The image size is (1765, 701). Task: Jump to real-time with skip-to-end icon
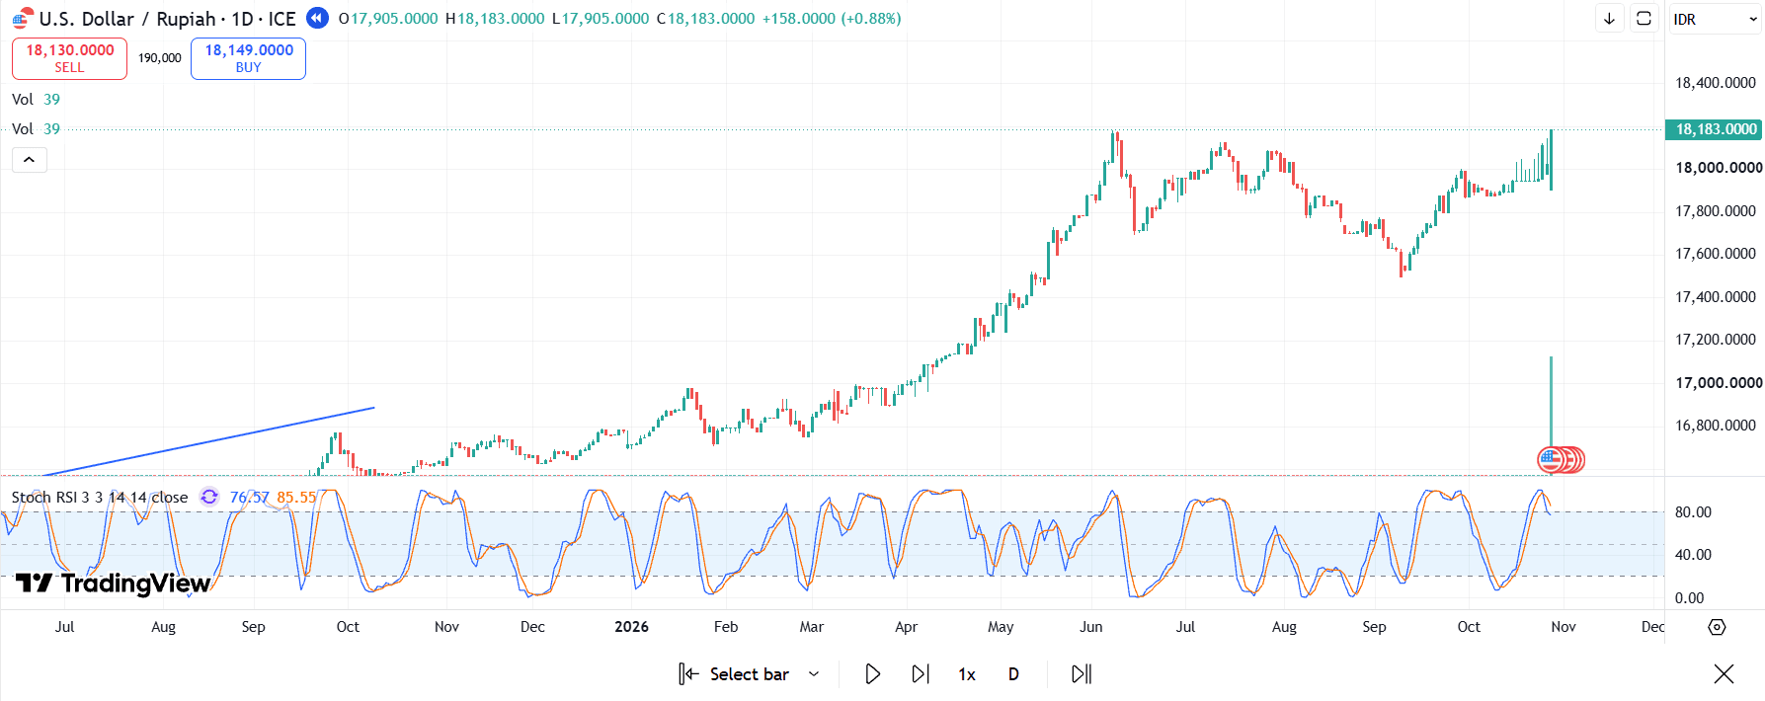(1082, 674)
